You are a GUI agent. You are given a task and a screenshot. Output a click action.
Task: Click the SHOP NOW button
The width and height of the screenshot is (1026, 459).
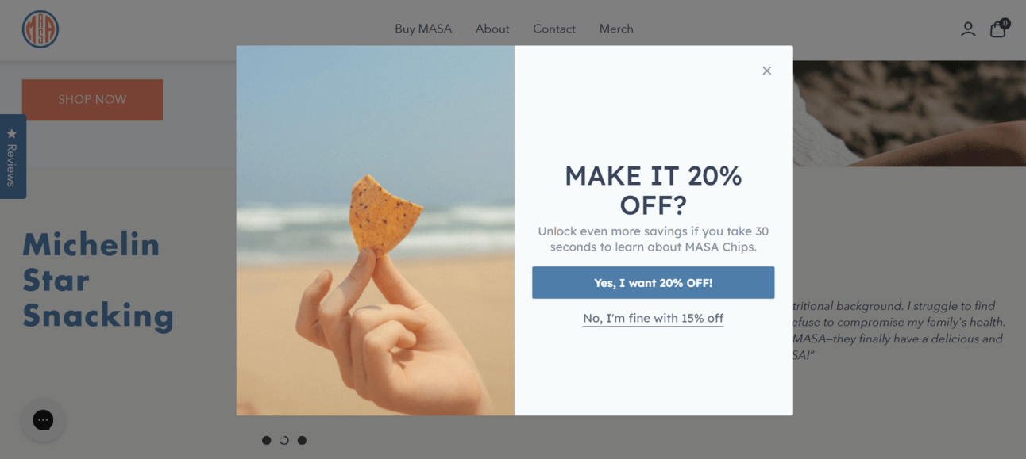92,100
